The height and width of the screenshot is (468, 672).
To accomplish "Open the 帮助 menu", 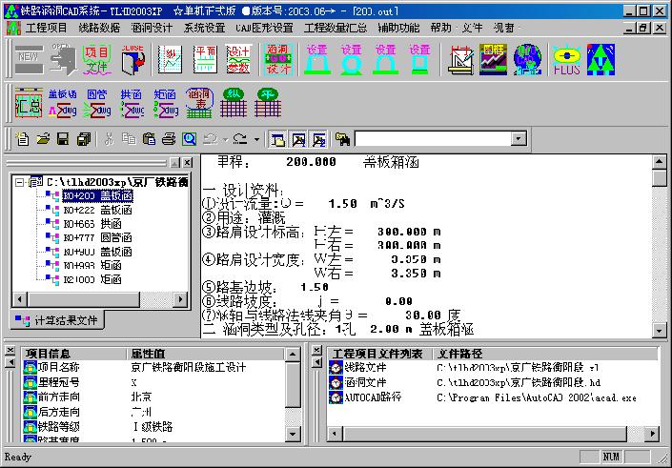I will pyautogui.click(x=441, y=28).
